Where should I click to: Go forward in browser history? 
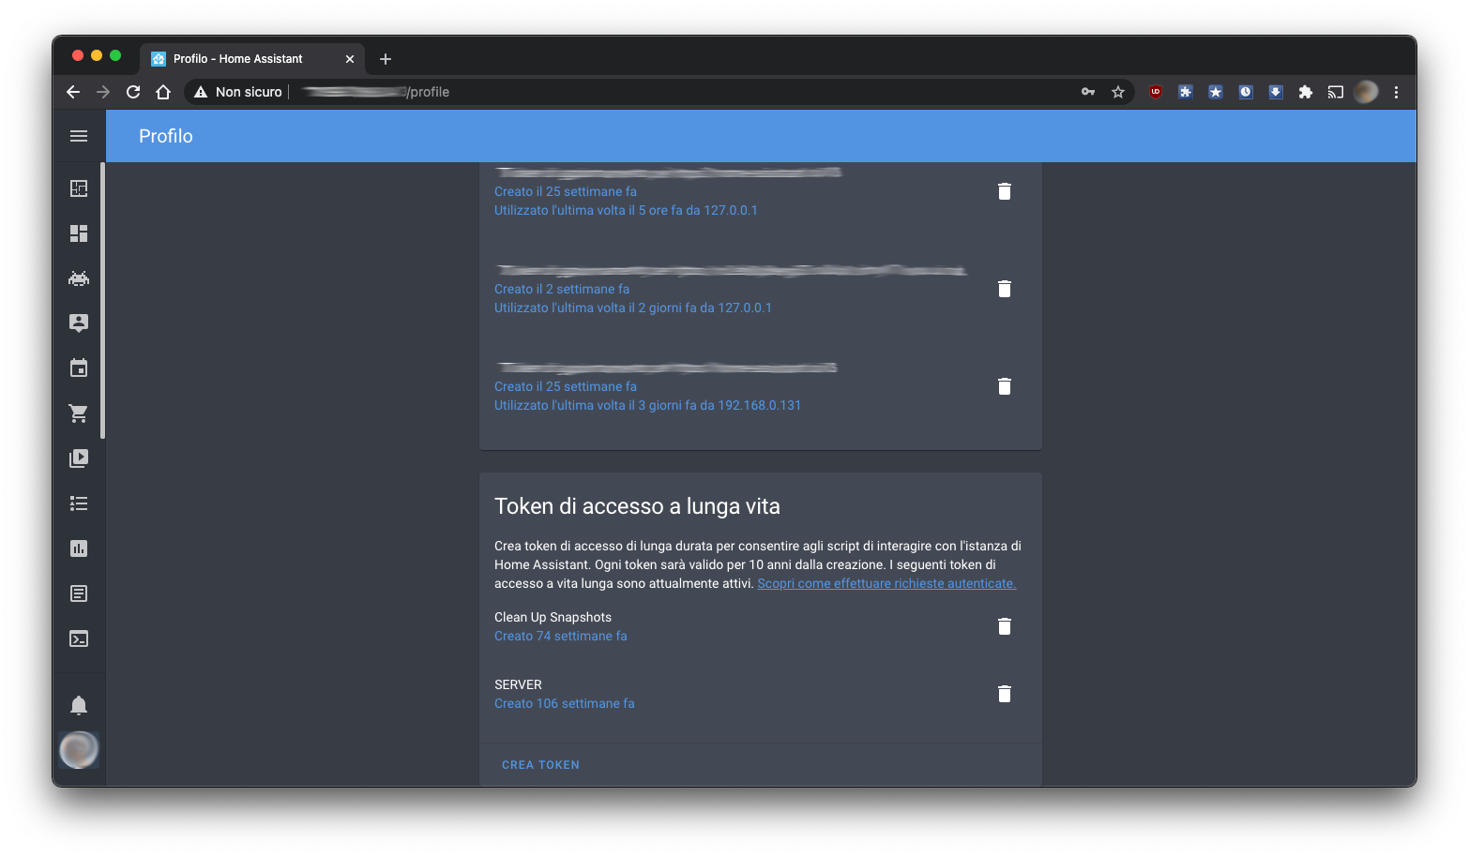click(x=103, y=92)
